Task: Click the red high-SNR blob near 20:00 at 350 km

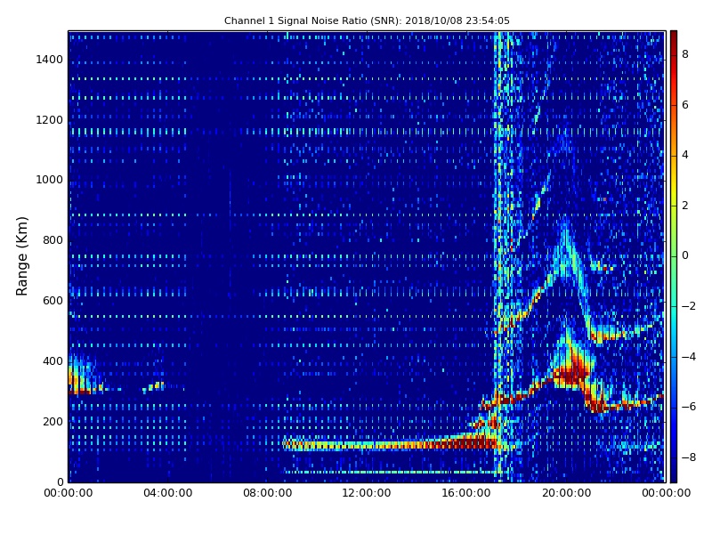Action: click(572, 373)
